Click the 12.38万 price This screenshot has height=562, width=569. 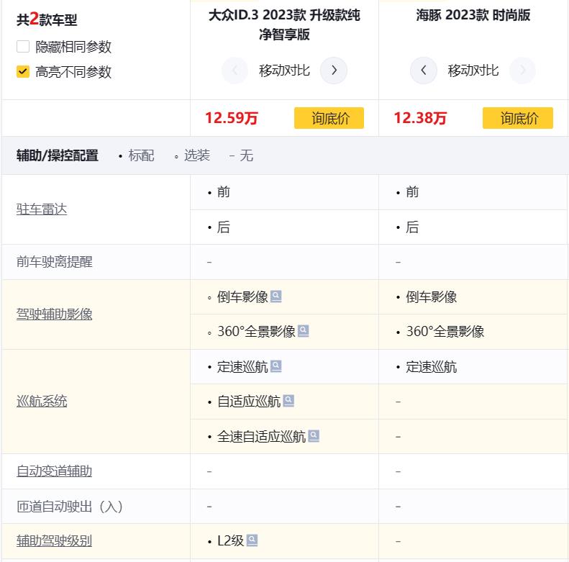point(420,118)
